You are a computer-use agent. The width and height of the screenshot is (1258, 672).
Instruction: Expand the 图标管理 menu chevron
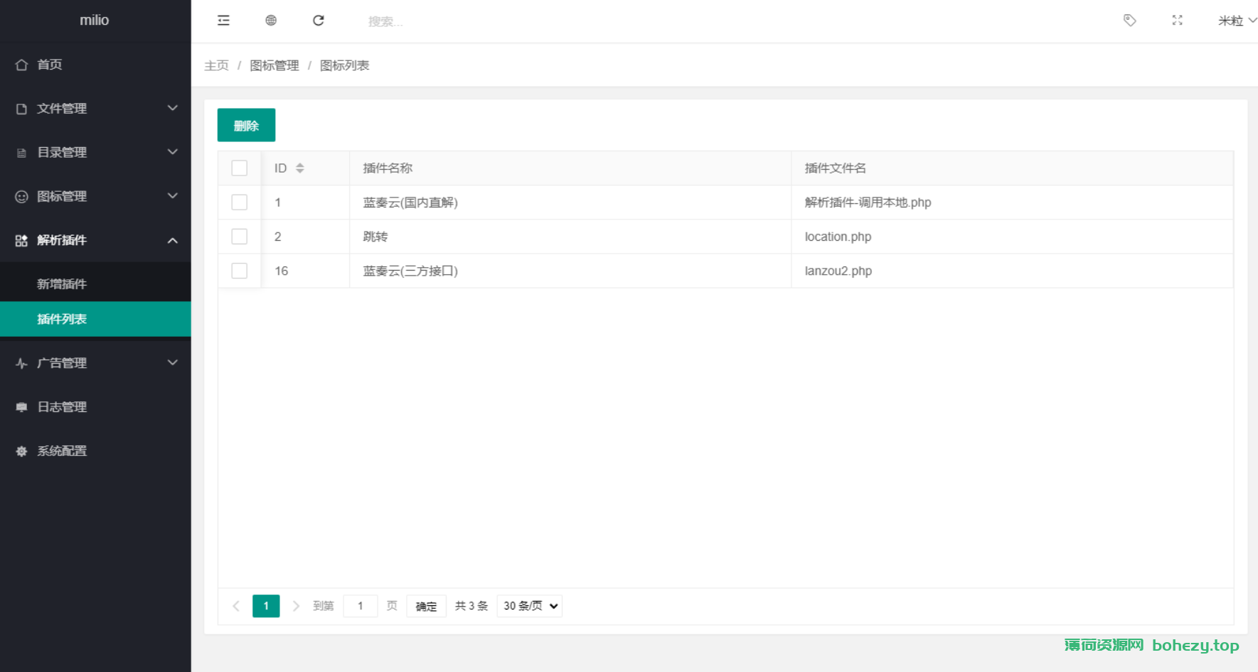click(172, 196)
